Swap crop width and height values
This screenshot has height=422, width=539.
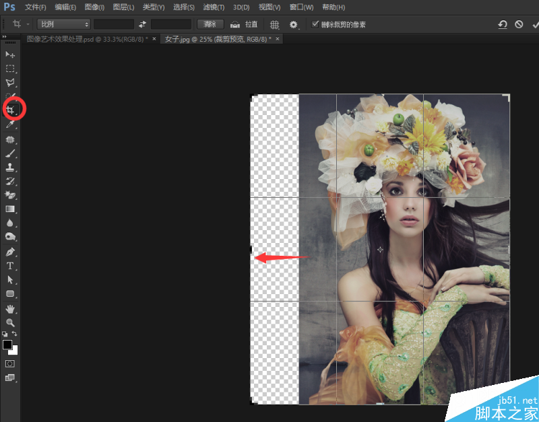click(142, 24)
